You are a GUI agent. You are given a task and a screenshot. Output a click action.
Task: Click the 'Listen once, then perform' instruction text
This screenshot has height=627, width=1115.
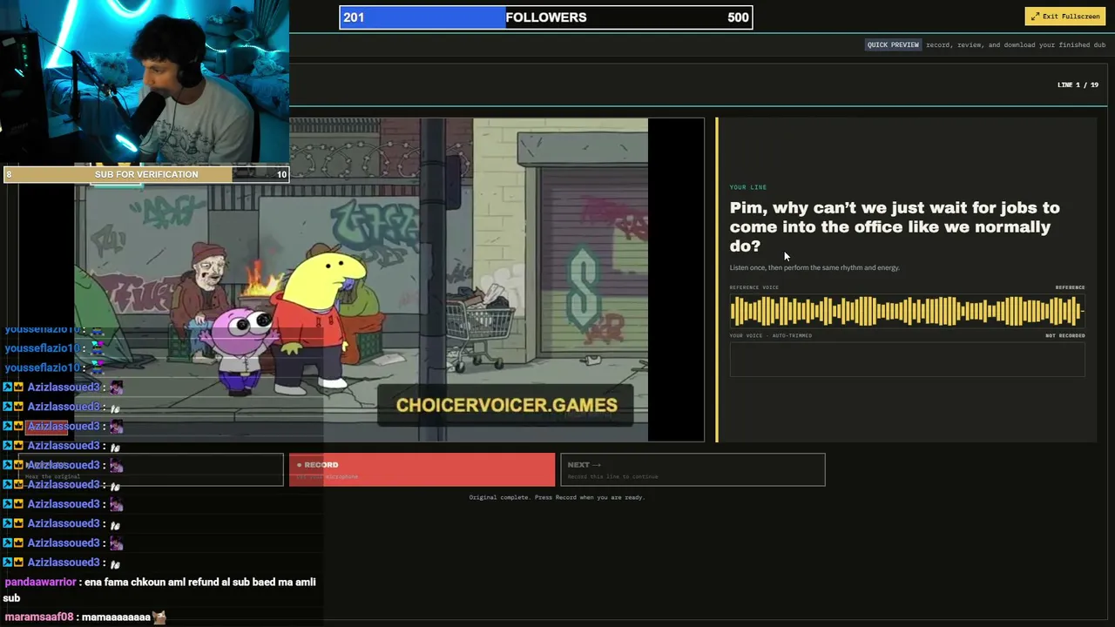(814, 267)
